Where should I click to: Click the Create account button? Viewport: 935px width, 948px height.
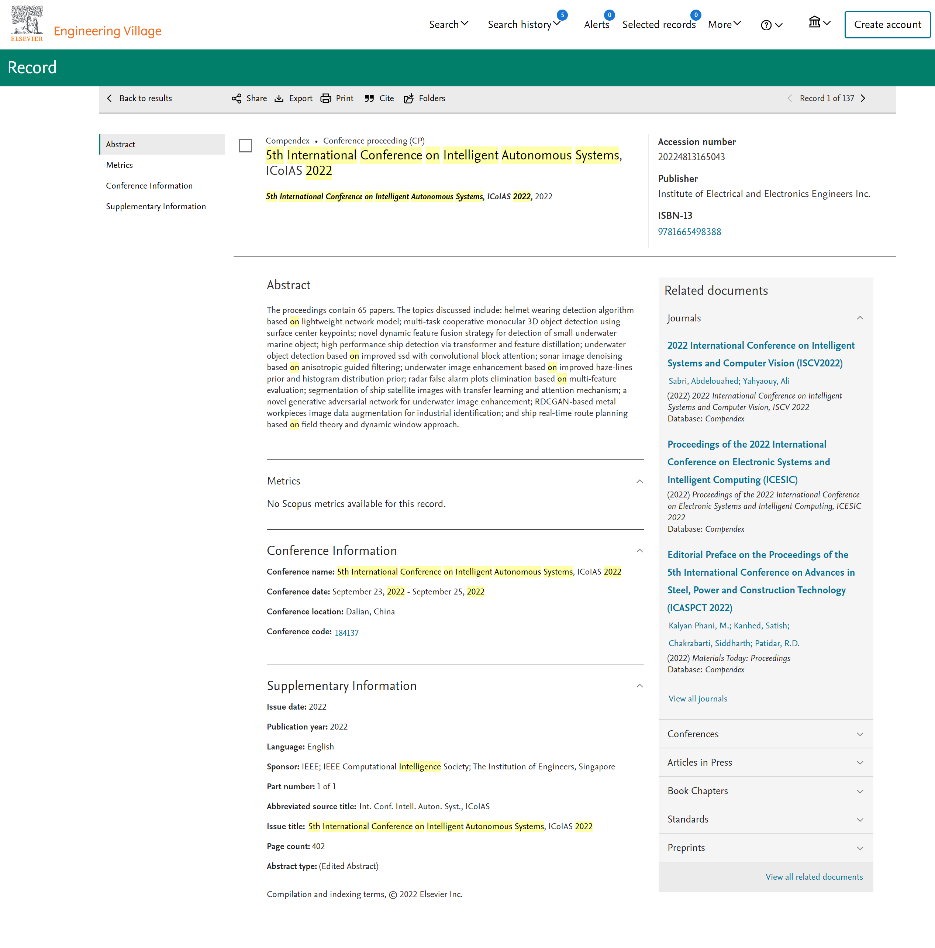tap(887, 24)
